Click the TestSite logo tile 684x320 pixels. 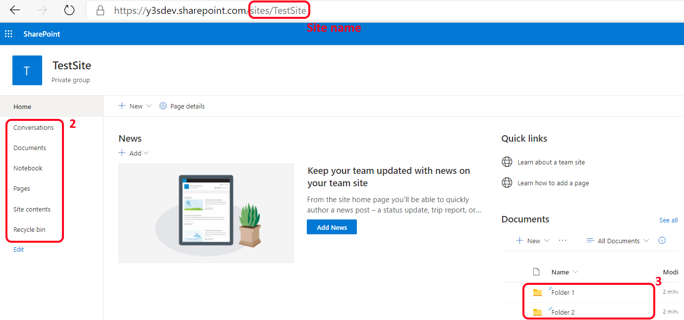27,70
